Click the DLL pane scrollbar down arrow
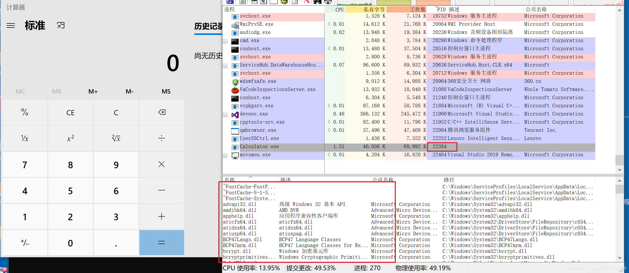Viewport: 629px width, 273px height. (x=620, y=257)
